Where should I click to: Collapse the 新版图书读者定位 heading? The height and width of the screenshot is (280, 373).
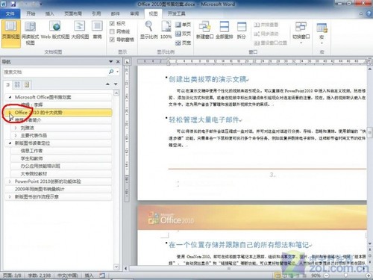[x=10, y=143]
